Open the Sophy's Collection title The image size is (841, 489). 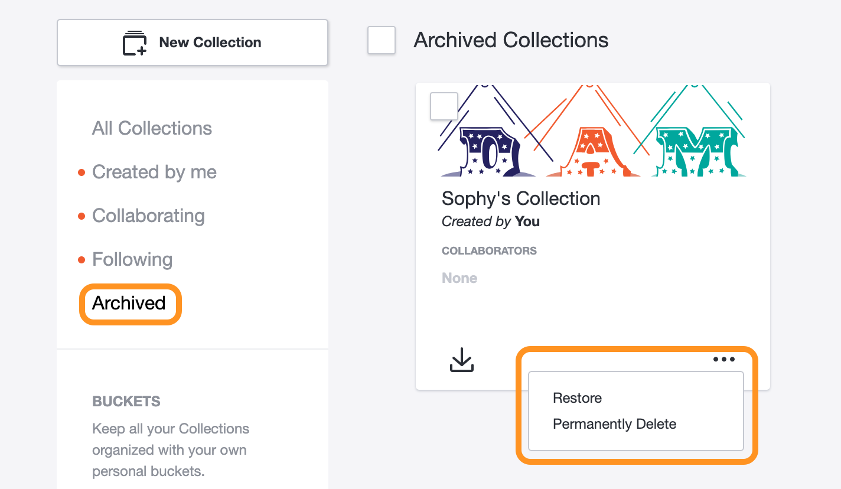[x=521, y=199]
